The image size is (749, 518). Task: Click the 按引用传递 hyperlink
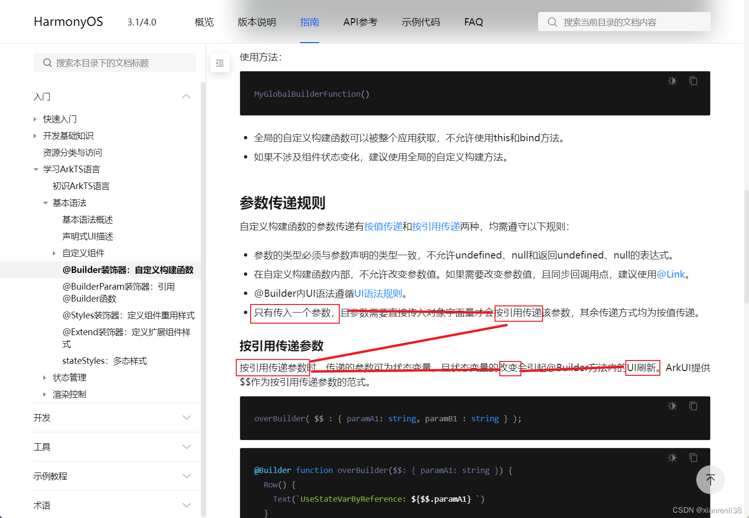[x=436, y=226]
